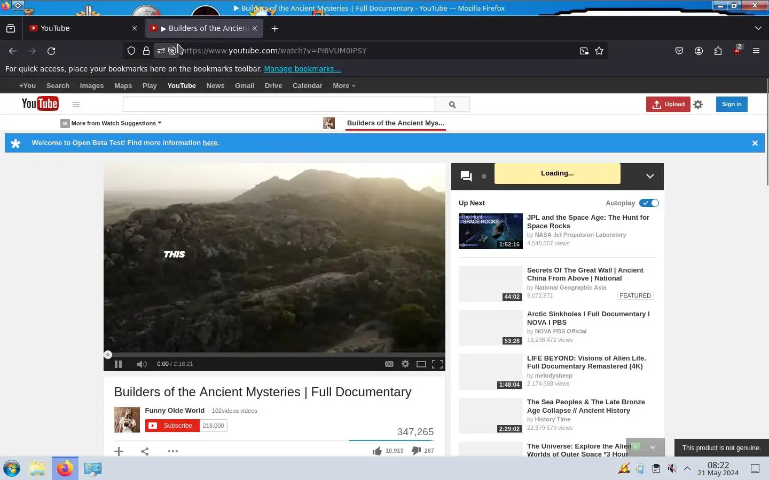Open Drive in the Google bar
This screenshot has width=769, height=480.
273,86
